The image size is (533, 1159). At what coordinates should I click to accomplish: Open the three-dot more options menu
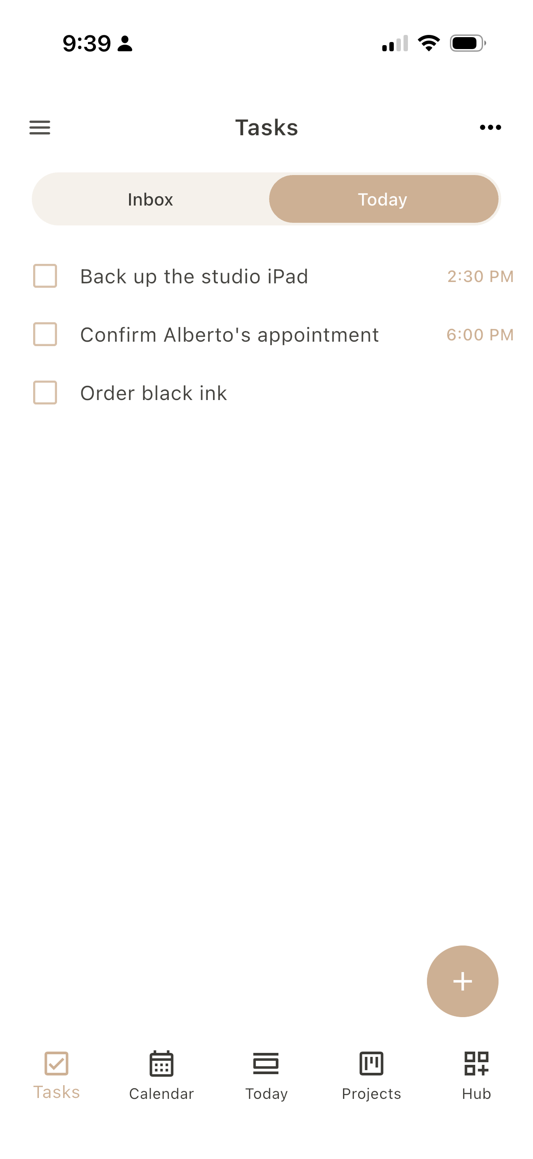pos(490,127)
